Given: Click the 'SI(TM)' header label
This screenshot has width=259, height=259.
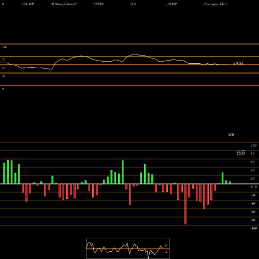Looking at the screenshot, I should 98,4.
